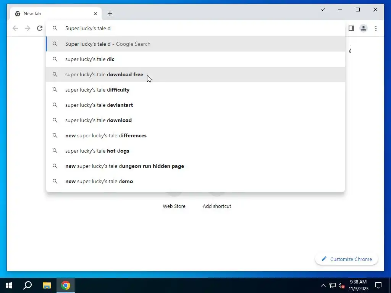391x293 pixels.
Task: Select suggestion 'super lucky's tale difficulty'
Action: [196, 90]
